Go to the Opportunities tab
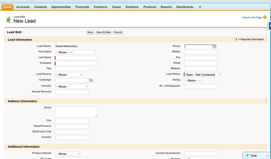The width and height of the screenshot is (271, 159). click(61, 7)
